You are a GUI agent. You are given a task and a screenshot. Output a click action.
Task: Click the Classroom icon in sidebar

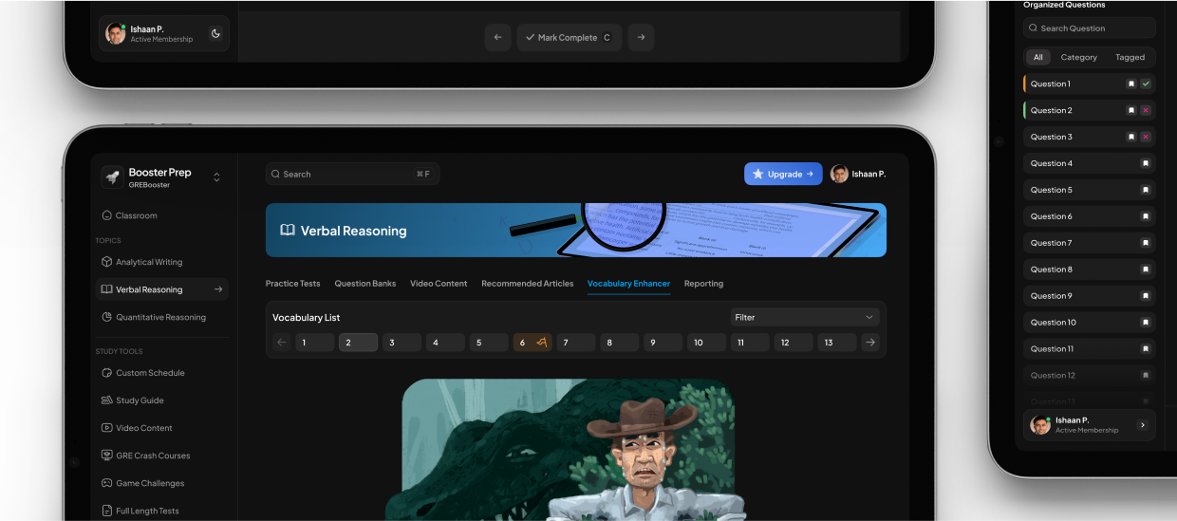106,215
